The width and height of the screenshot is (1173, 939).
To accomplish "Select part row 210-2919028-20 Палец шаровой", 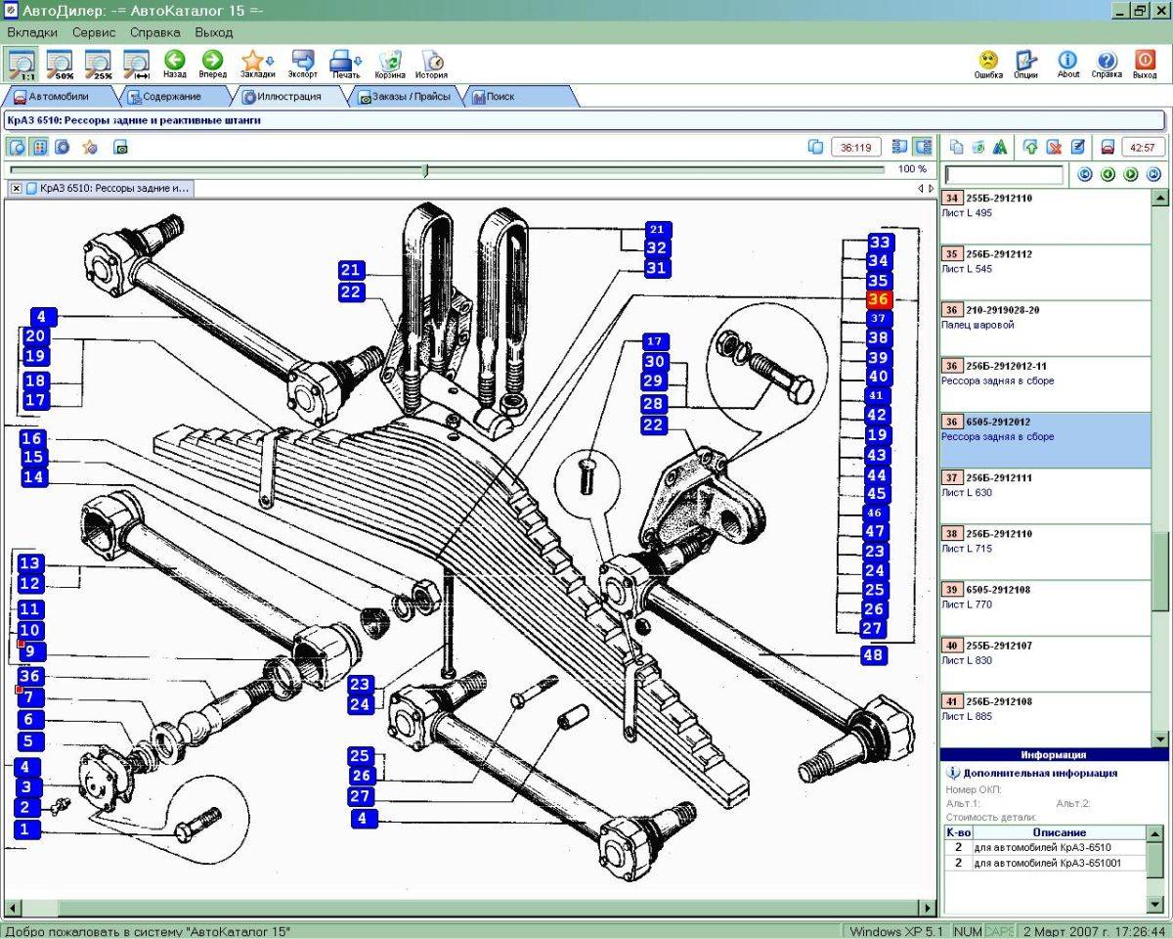I will (x=1046, y=329).
